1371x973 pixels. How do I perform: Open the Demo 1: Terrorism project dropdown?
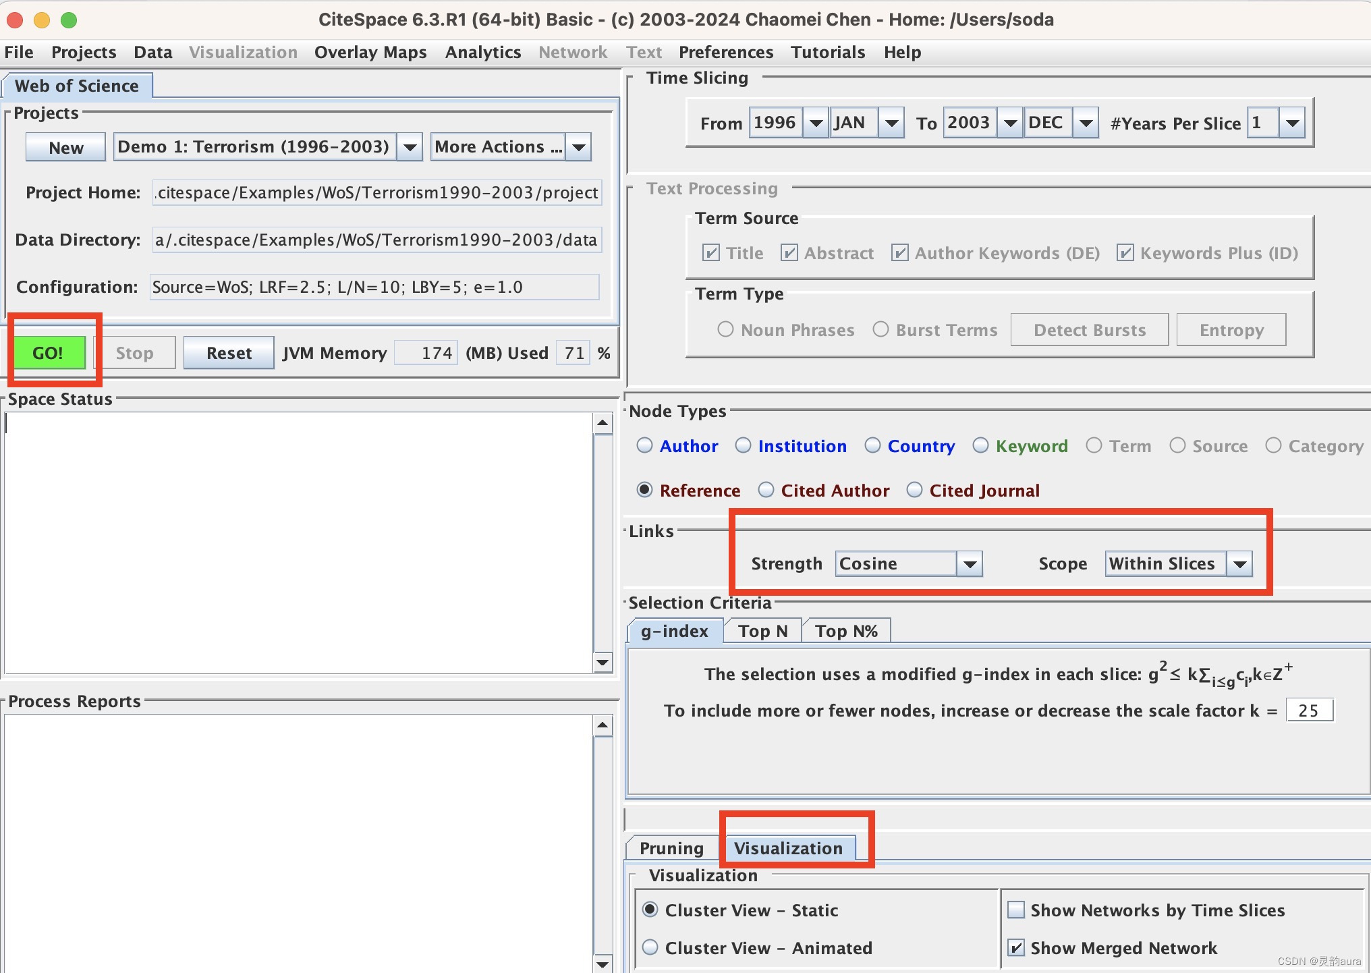(x=410, y=147)
